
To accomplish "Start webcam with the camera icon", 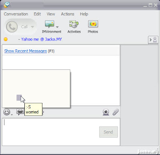I will 106,112.
